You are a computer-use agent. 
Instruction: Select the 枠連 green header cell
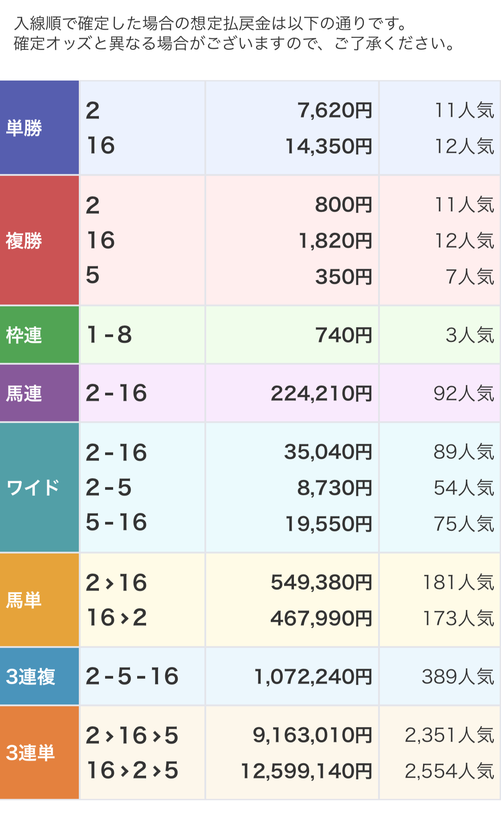pos(39,335)
